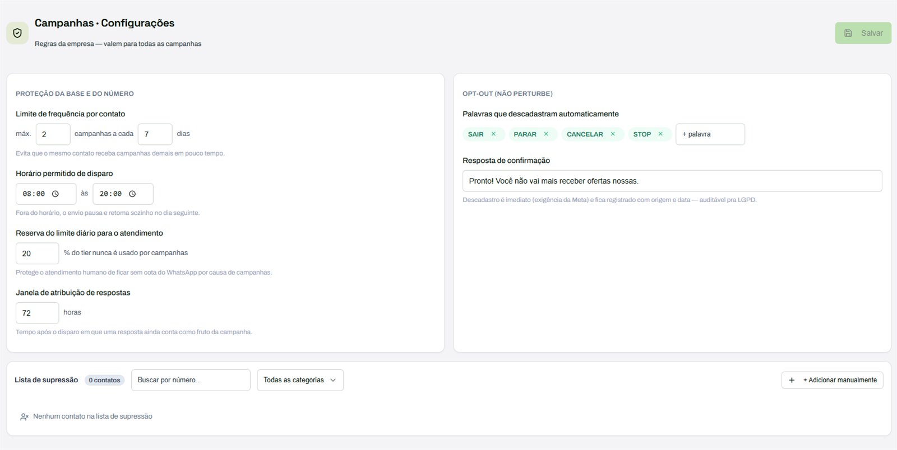The width and height of the screenshot is (897, 450).
Task: Open time picker clock for 08:00 start
Action: pyautogui.click(x=56, y=194)
